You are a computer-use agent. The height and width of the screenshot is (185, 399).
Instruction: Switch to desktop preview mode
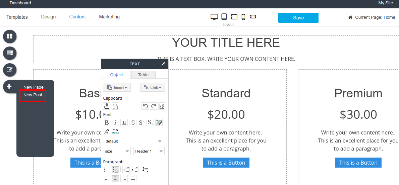[x=214, y=17]
